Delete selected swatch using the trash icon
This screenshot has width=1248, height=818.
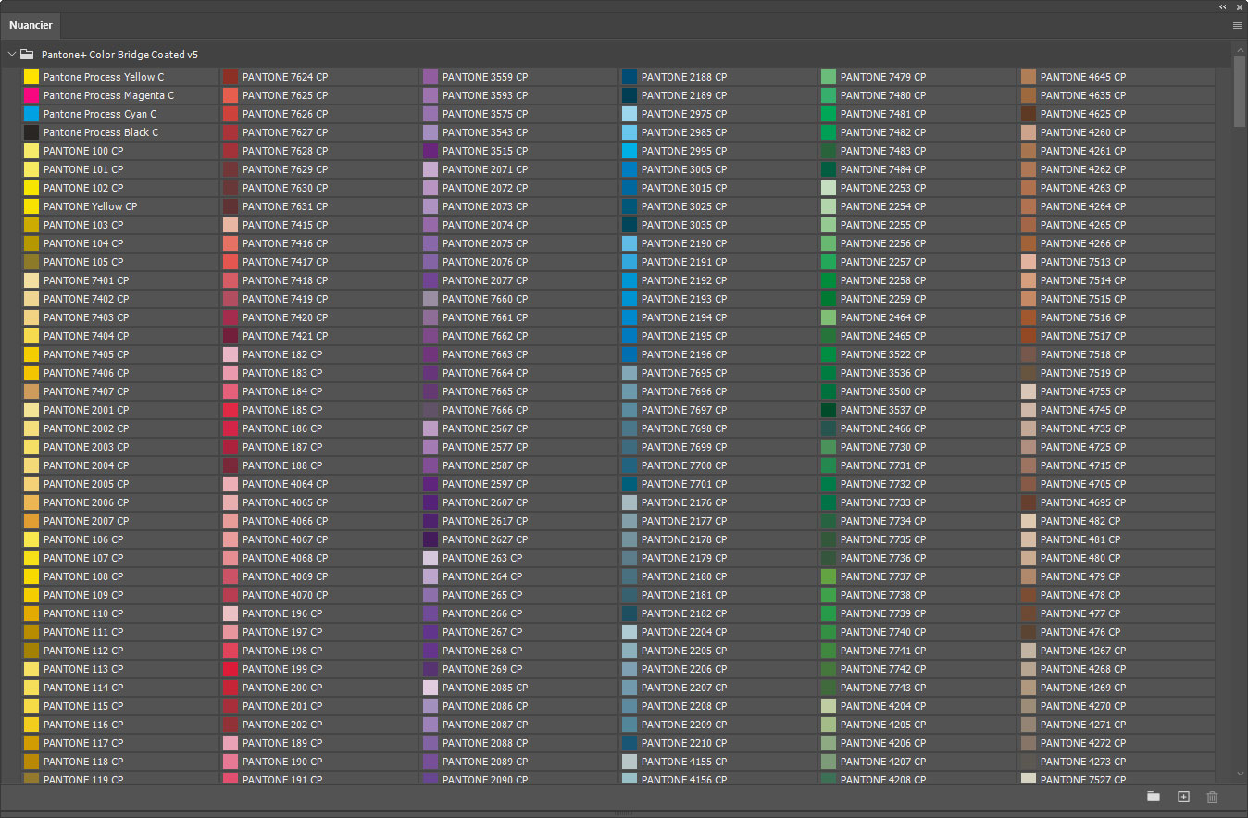click(x=1213, y=797)
